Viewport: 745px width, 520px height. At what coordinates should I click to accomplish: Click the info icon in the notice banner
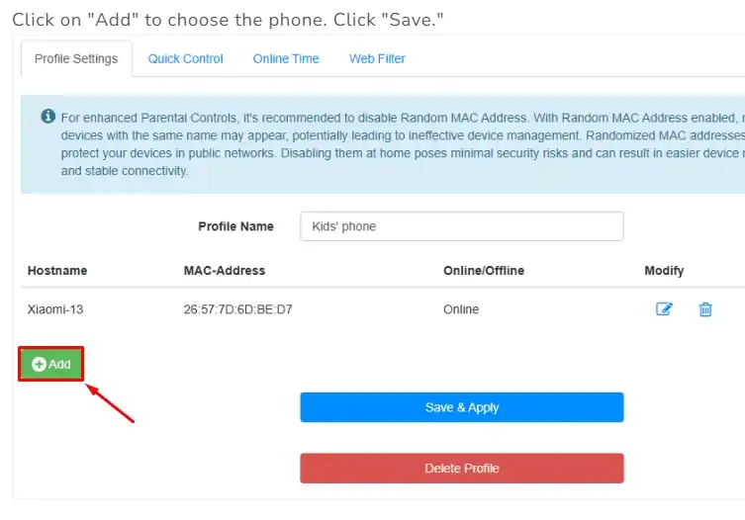47,117
